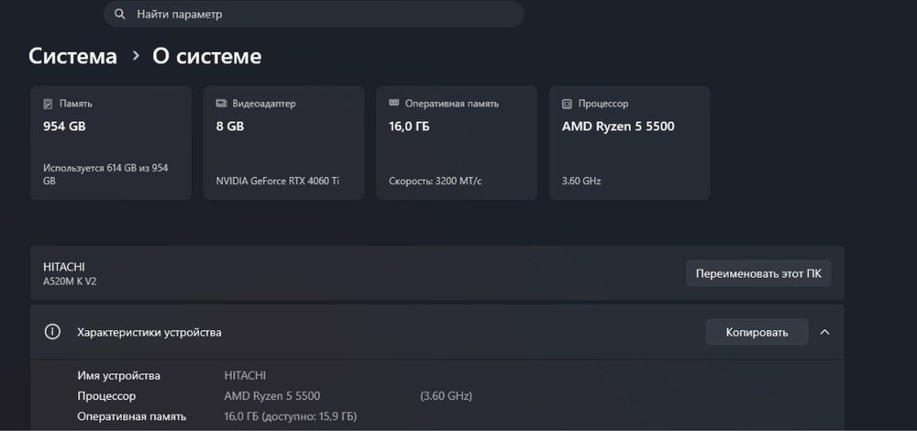Click the 'A520M K V2' model name text
Screen dimensions: 917x431
(70, 282)
